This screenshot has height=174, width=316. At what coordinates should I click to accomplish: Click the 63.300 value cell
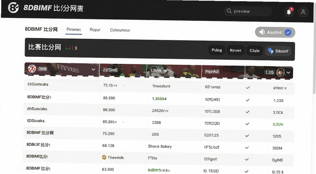coord(108,169)
